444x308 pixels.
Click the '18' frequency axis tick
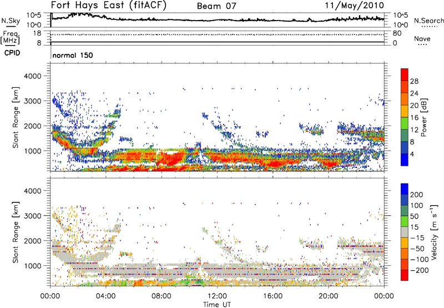pos(37,33)
